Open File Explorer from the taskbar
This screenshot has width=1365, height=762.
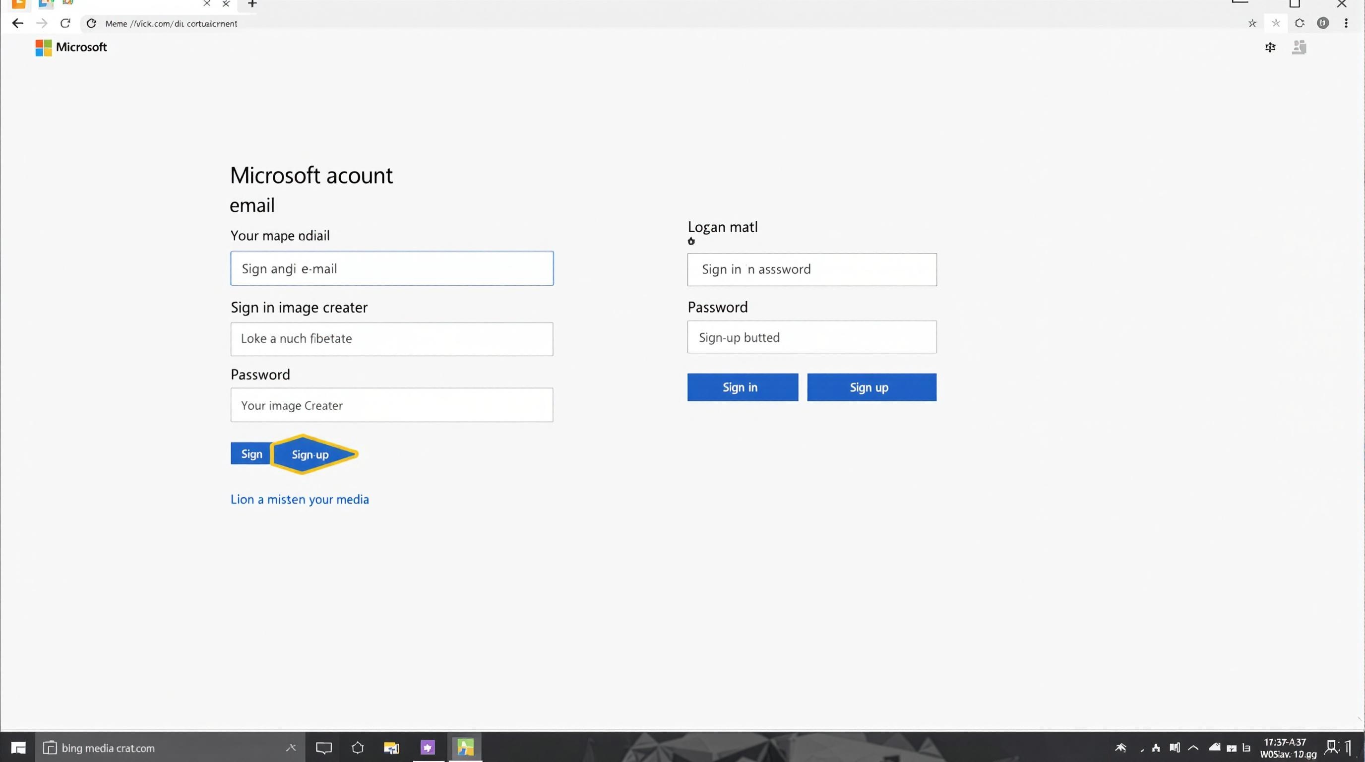(391, 748)
